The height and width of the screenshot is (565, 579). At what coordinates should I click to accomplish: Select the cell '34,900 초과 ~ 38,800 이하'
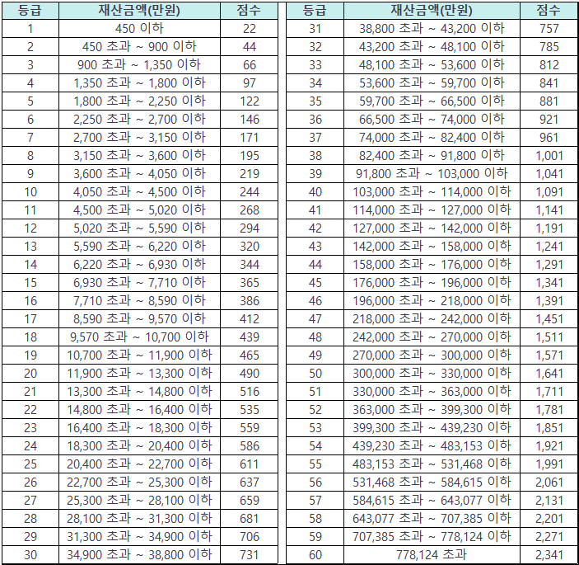pyautogui.click(x=139, y=554)
